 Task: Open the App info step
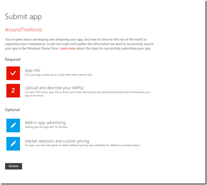click(33, 70)
